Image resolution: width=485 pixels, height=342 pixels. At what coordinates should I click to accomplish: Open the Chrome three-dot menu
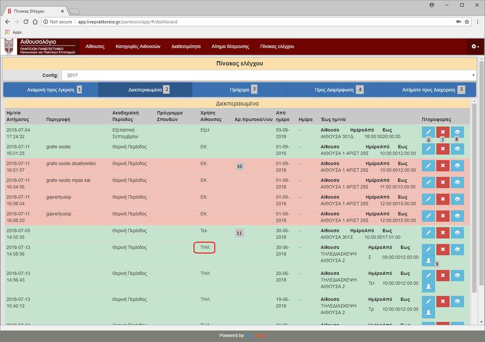(477, 22)
